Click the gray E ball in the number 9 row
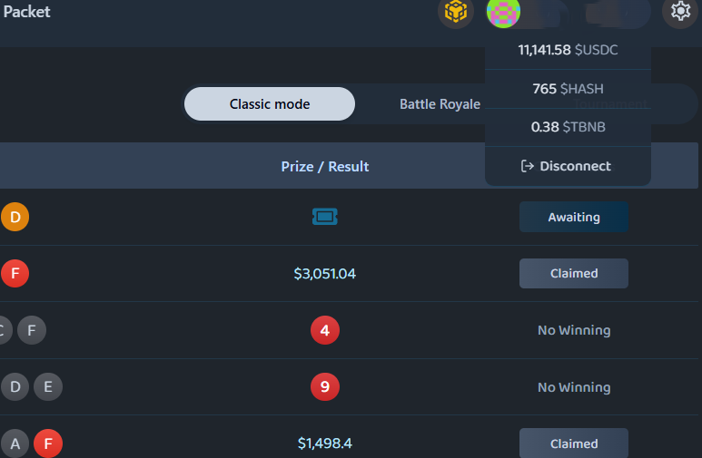 coord(48,386)
